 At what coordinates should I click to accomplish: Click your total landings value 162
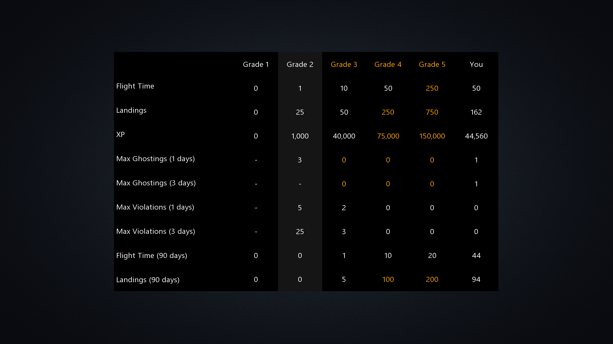coord(476,112)
